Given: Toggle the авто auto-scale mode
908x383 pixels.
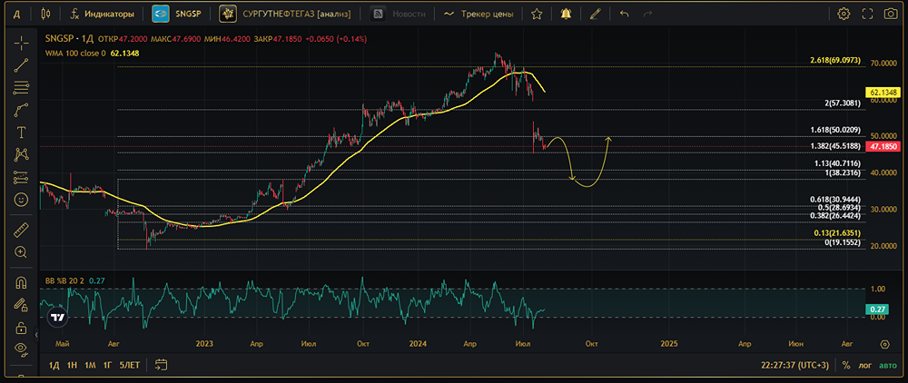Looking at the screenshot, I should click(887, 365).
